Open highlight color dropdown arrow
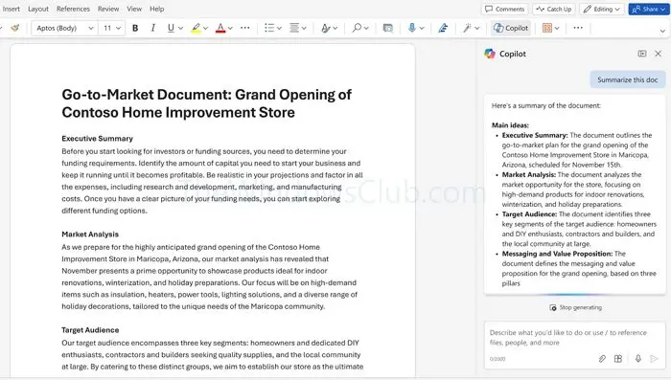The width and height of the screenshot is (671, 380). 205,28
